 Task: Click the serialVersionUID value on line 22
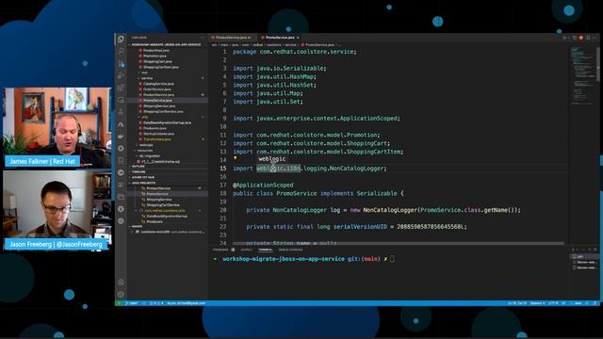(x=430, y=227)
